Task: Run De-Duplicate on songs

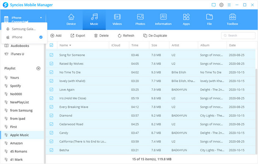Action: coord(155,36)
